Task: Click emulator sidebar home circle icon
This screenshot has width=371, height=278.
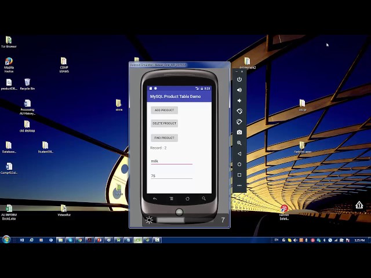Action: pos(239,164)
